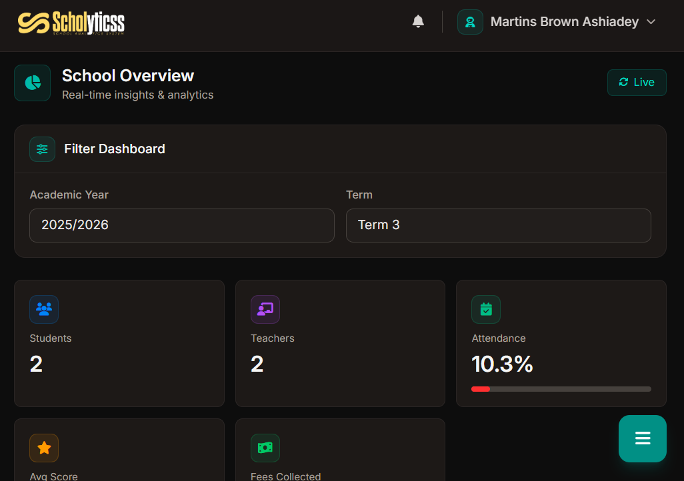Click the user avatar icon

point(470,22)
